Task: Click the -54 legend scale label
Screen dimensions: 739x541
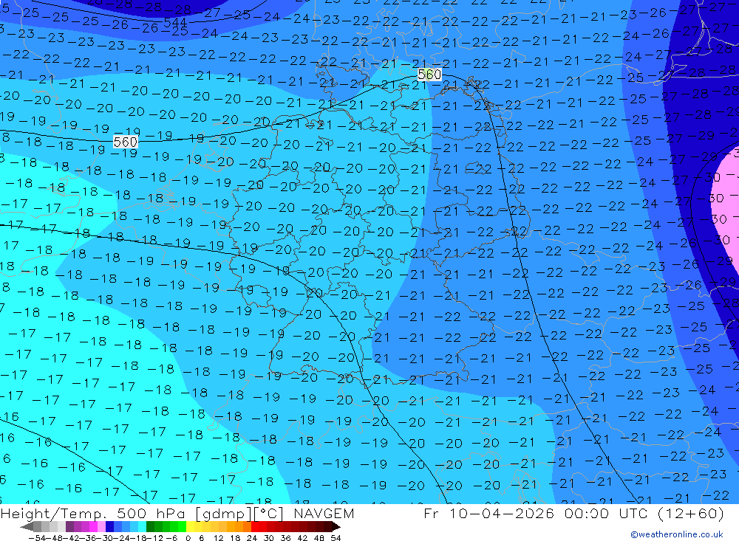Action: click(38, 538)
